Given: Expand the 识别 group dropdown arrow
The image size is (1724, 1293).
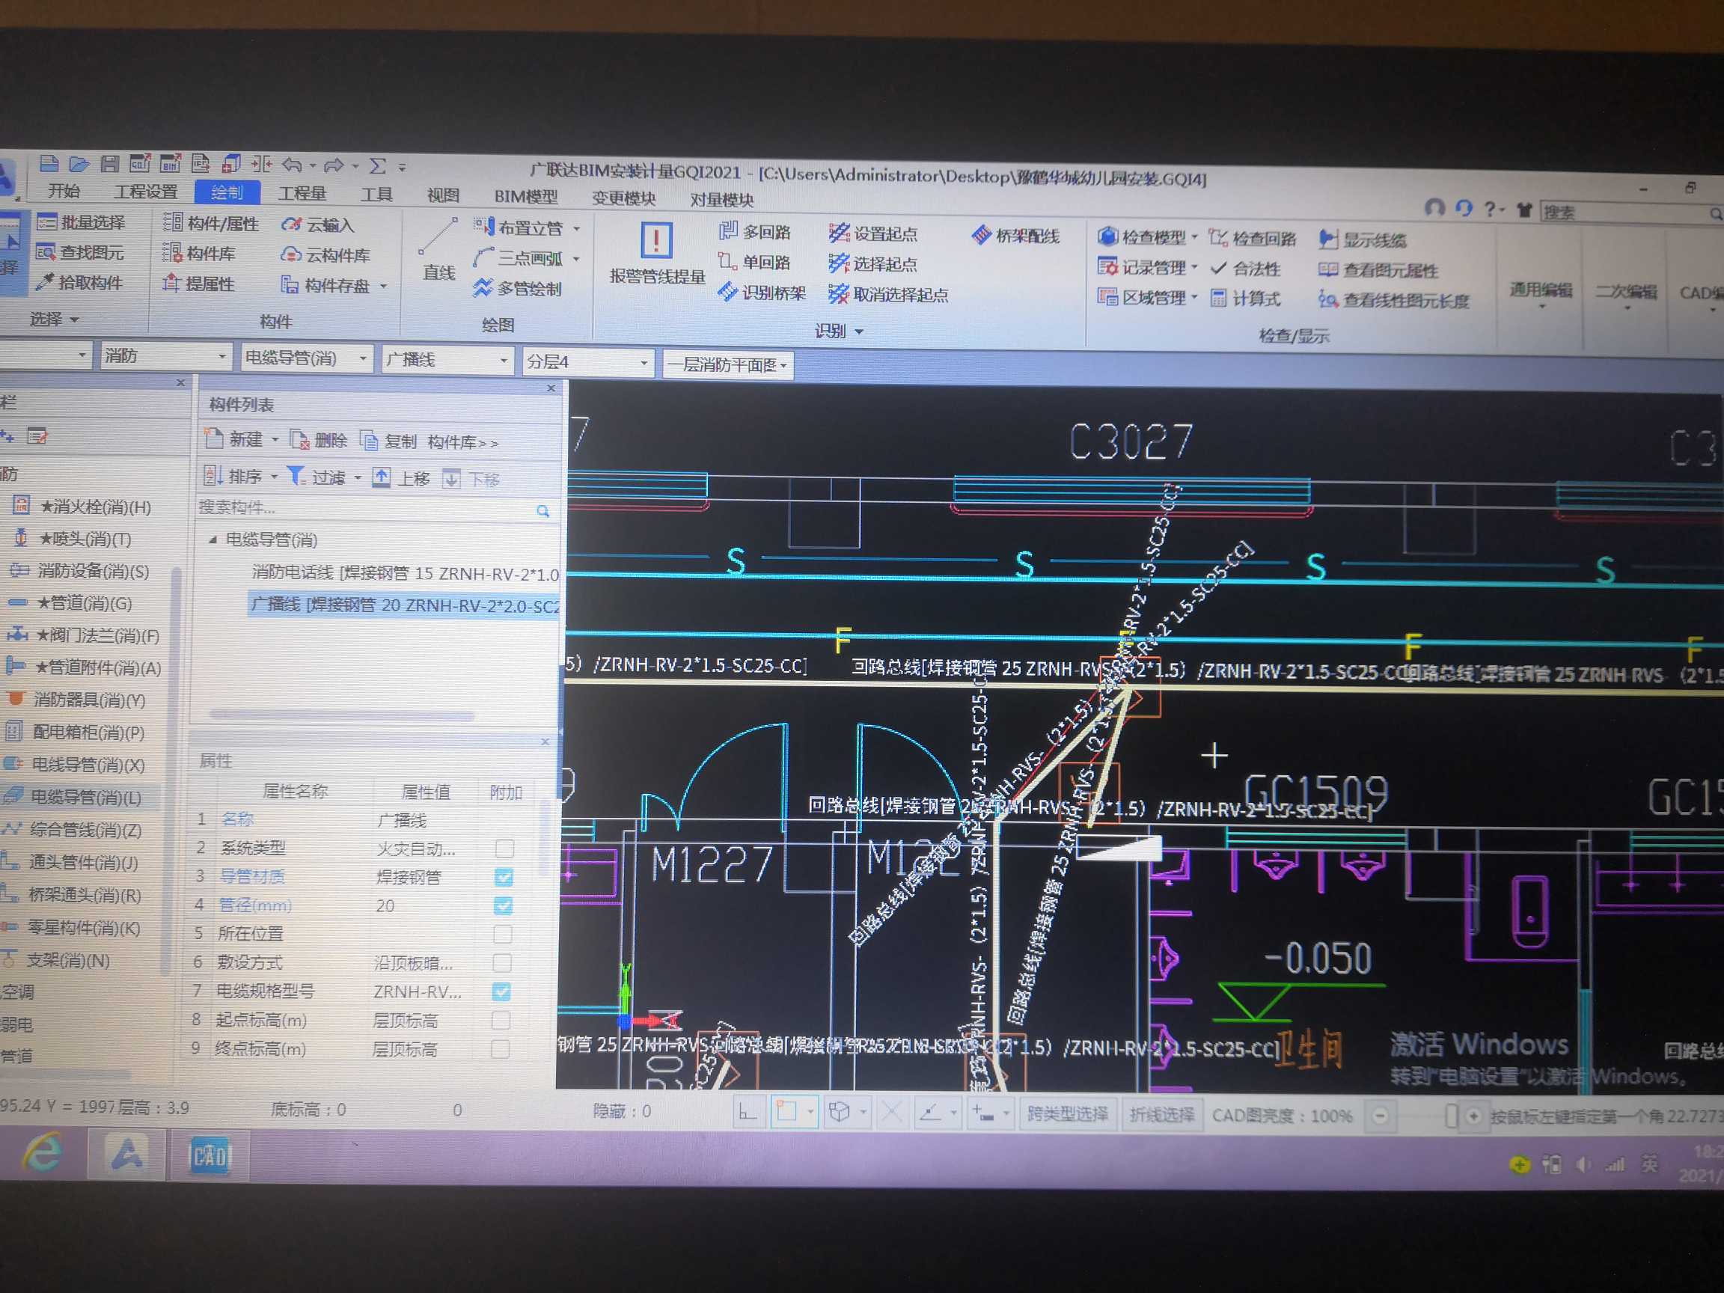Looking at the screenshot, I should [x=859, y=332].
